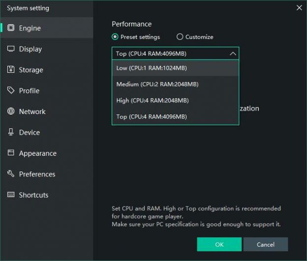The height and width of the screenshot is (261, 307).
Task: Click the Profile tag icon
Action: (x=11, y=90)
